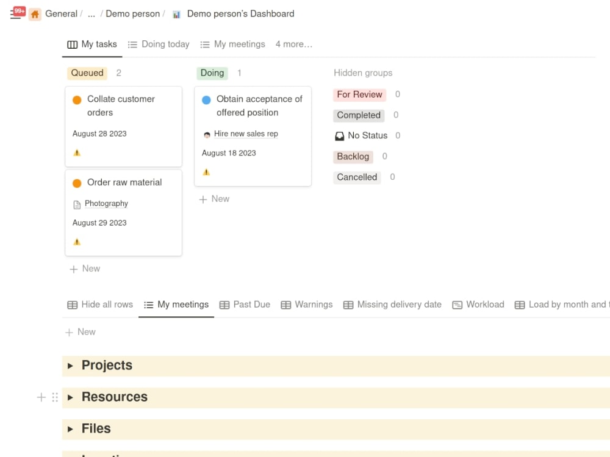The width and height of the screenshot is (610, 457).
Task: Click the Hidden groups heading
Action: click(363, 73)
